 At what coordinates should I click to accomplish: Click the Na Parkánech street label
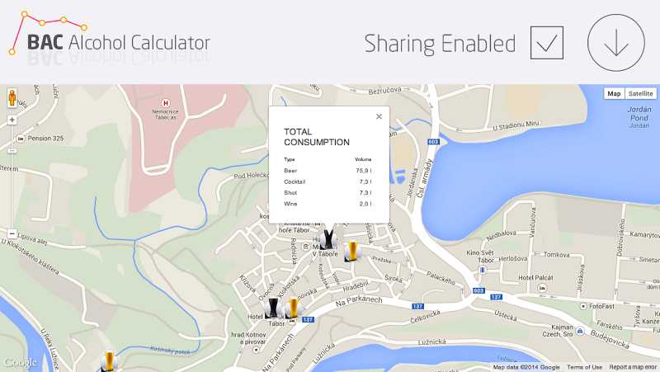coord(359,301)
